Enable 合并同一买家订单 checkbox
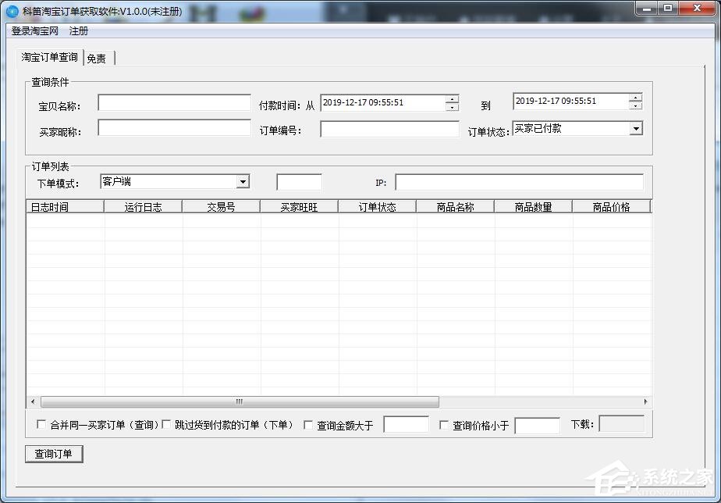721x503 pixels. [41, 424]
